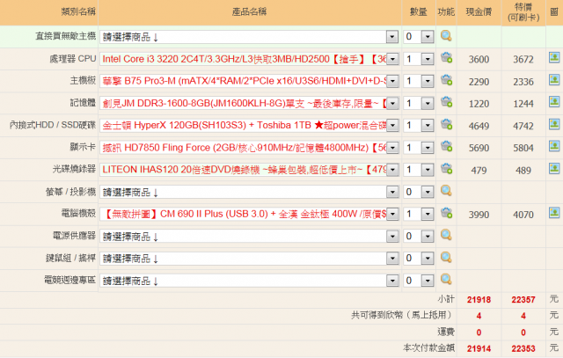Viewport: 563px width, 358px height.
Task: Open quantity dropdown for 記憶體
Action: tap(419, 104)
